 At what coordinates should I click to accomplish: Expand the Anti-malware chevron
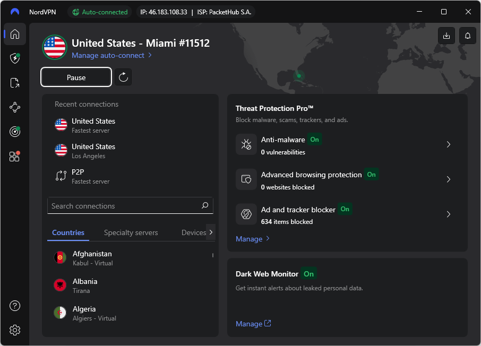coord(448,144)
